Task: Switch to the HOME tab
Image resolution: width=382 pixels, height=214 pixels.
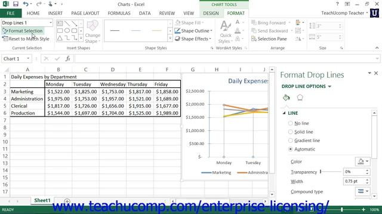Action: 33,13
